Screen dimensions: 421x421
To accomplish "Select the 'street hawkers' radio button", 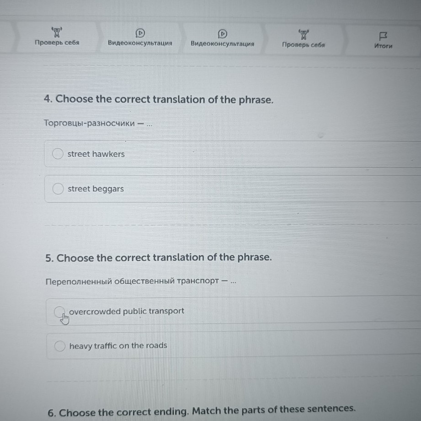I will [58, 154].
